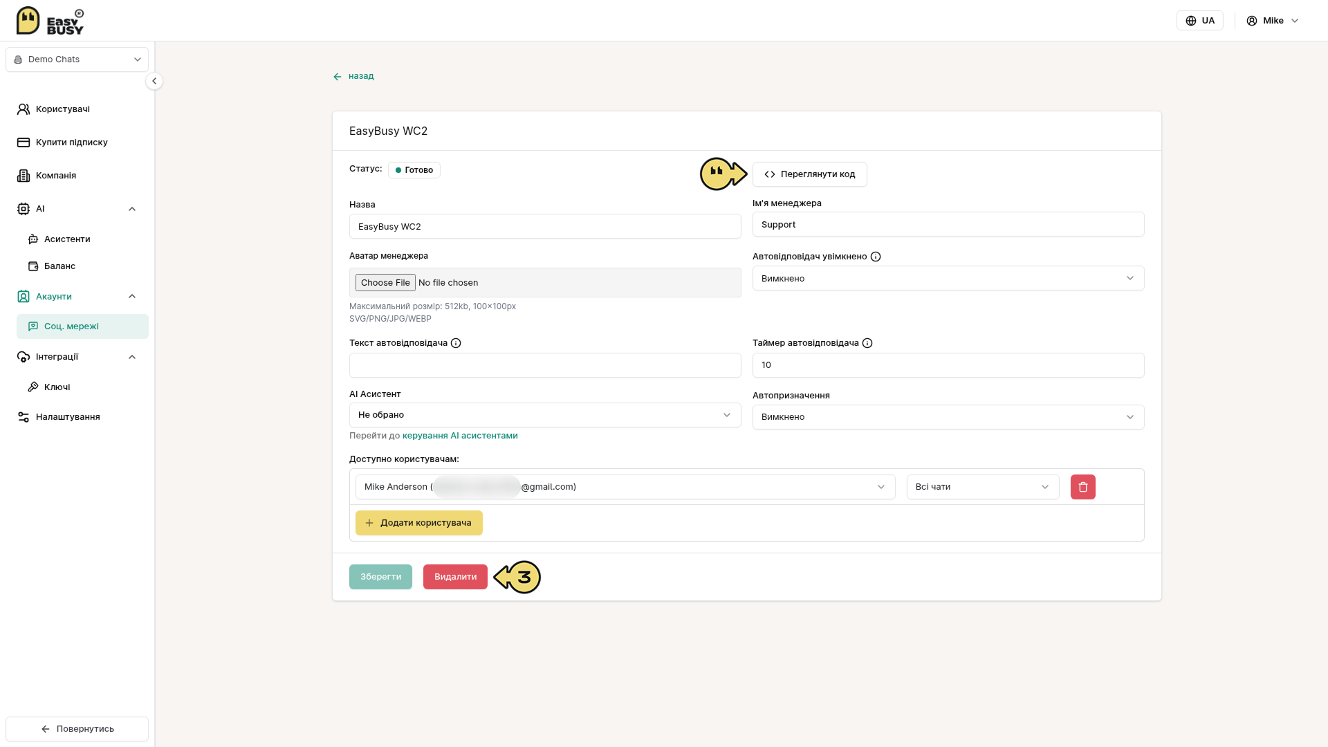
Task: Click Додати користувача button
Action: (419, 523)
